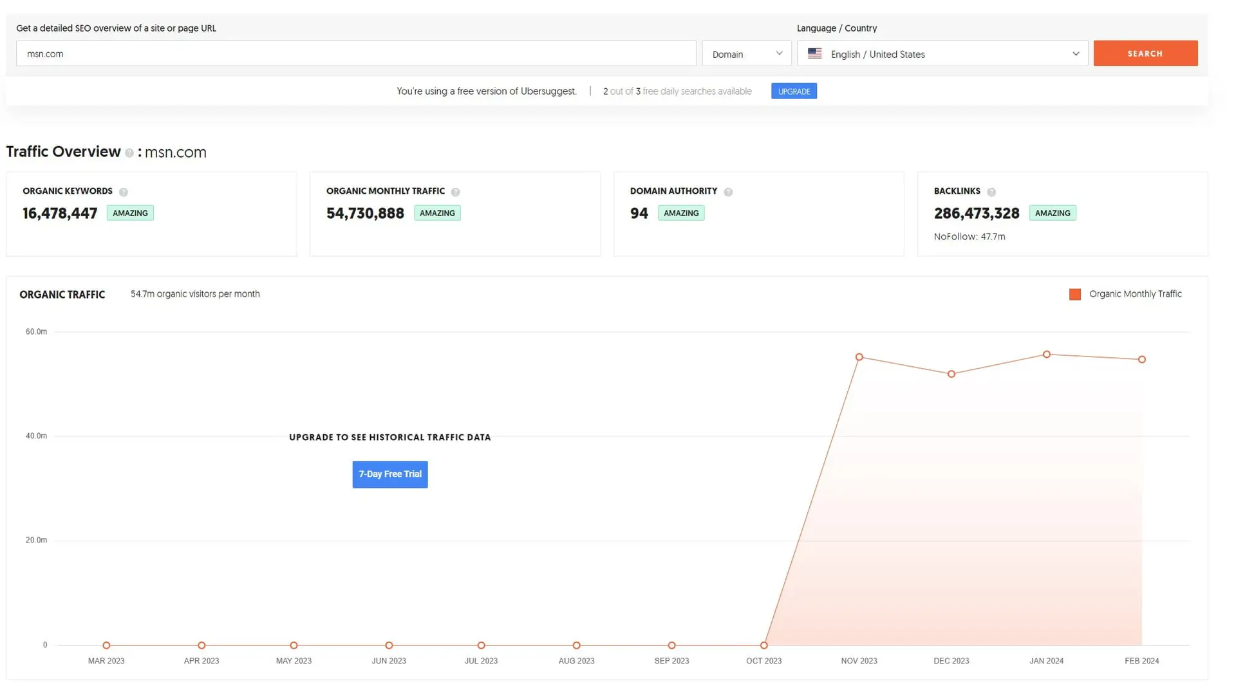Start the 7-Day Free Trial
Screen dimensions: 1236x695
[x=390, y=474]
